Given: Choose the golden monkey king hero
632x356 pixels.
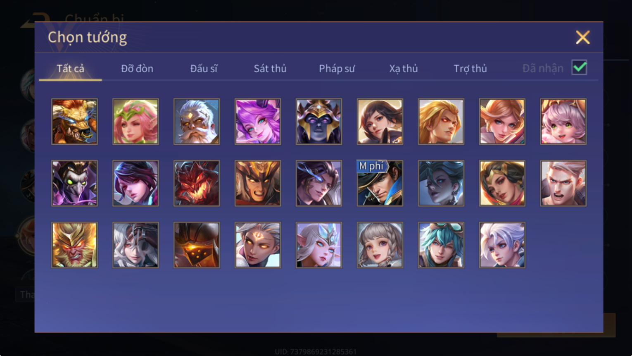Looking at the screenshot, I should click(74, 245).
